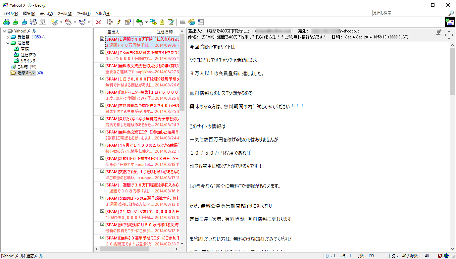Open the ツール(T) menu
The width and height of the screenshot is (456, 259).
pyautogui.click(x=84, y=14)
